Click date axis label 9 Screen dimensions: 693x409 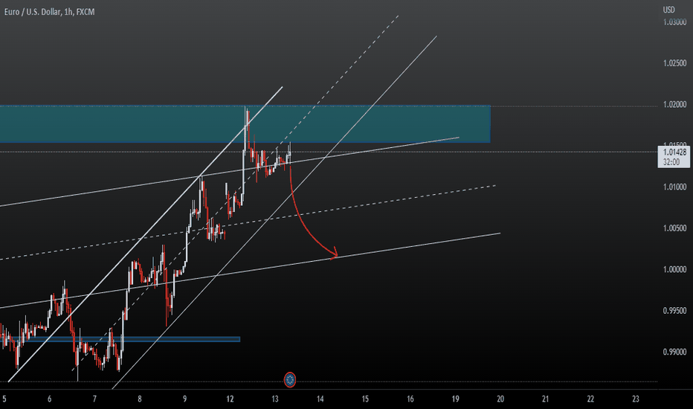[184, 399]
